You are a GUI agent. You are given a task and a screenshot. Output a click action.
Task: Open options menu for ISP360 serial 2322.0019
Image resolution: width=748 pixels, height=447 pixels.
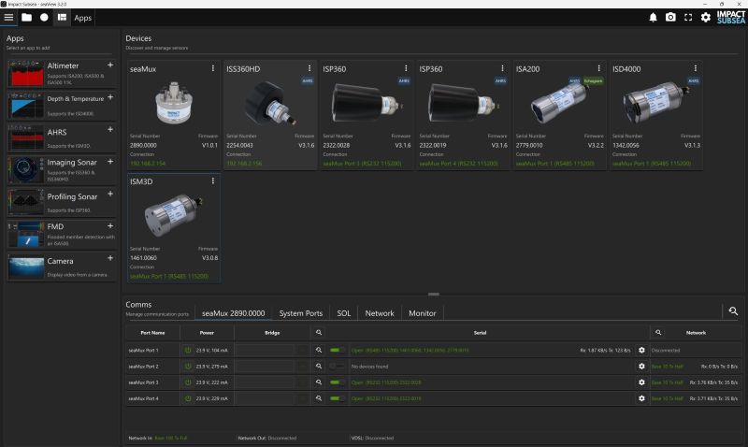pos(502,68)
